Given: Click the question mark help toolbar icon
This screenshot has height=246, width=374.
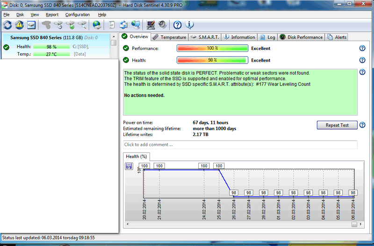Looking at the screenshot, I should click(x=177, y=25).
